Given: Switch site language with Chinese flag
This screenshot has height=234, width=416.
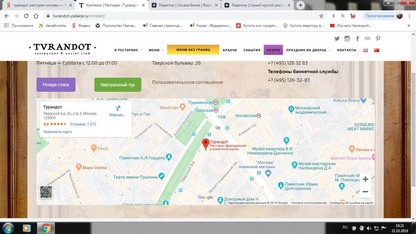Looking at the screenshot, I should click(377, 50).
